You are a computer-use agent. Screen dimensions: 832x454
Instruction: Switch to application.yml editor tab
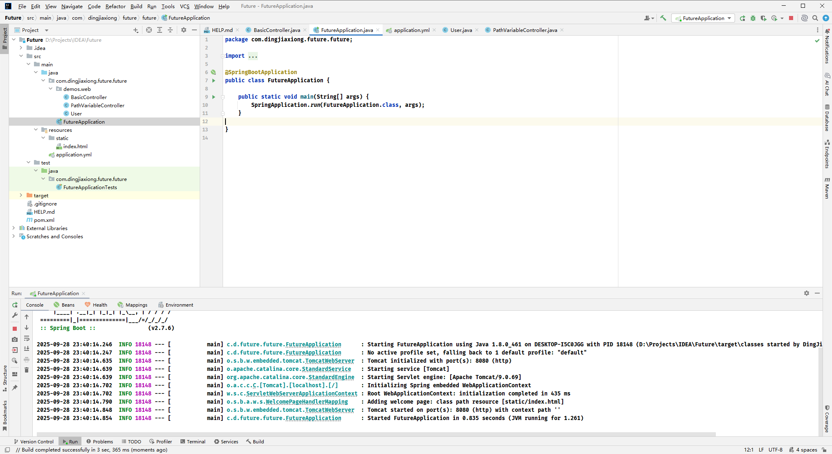coord(412,30)
